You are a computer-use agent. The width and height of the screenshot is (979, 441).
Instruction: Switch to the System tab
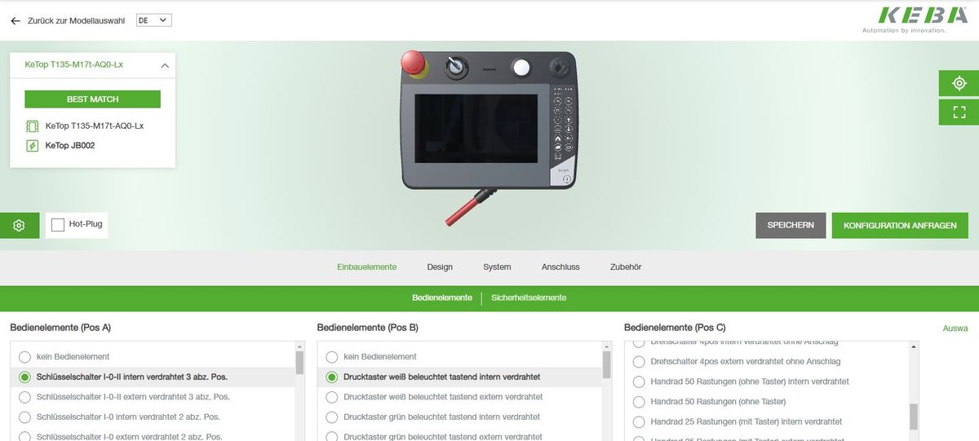497,267
